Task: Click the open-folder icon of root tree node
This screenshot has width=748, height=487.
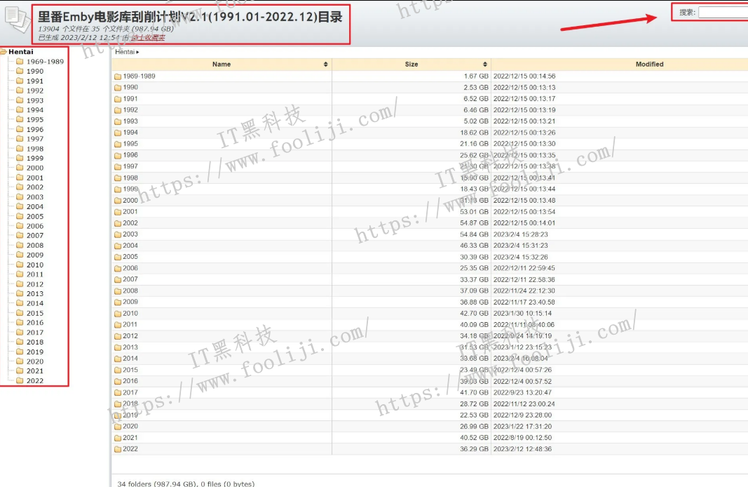Action: point(4,51)
